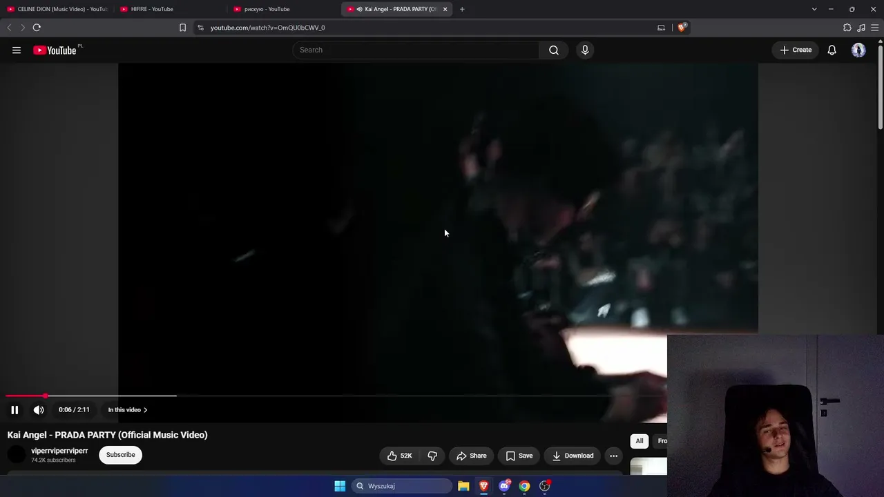Open Google Chrome from the taskbar
Screen dimensions: 884x497
524,486
